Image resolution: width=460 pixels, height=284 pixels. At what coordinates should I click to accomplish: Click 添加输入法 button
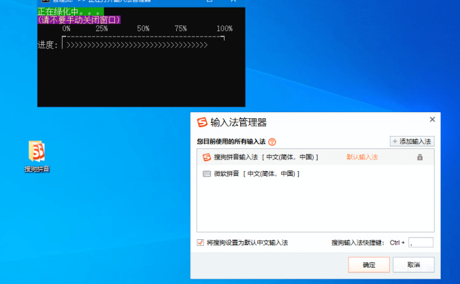pyautogui.click(x=412, y=141)
